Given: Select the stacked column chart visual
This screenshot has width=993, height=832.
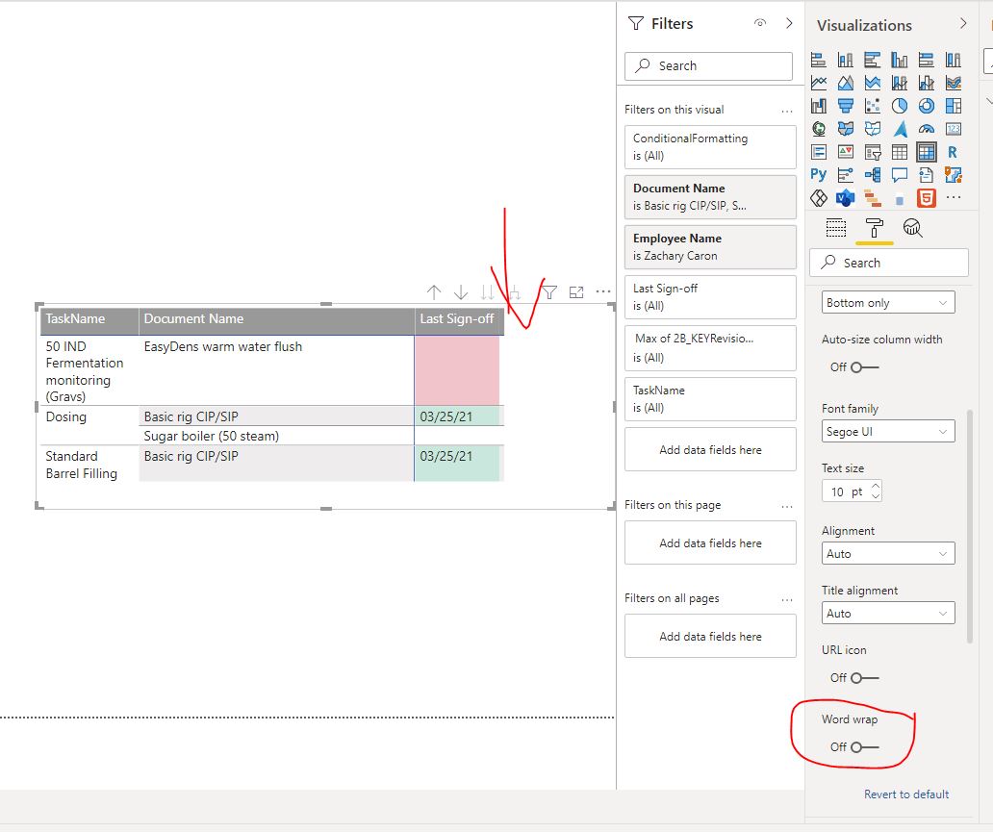Looking at the screenshot, I should coord(846,61).
